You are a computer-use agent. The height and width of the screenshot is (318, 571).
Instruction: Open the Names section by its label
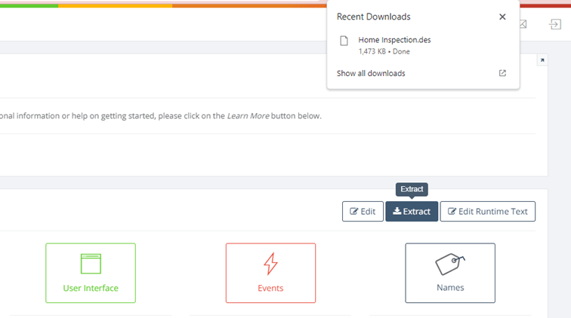point(450,288)
